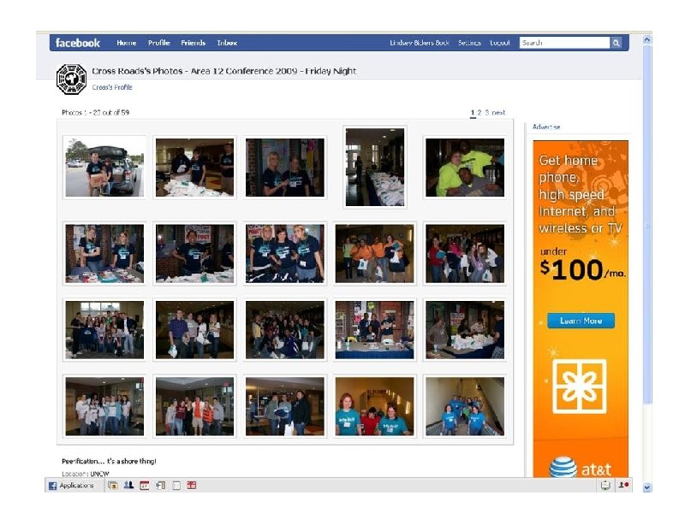
Task: Click the gift box graphic in the ad
Action: pyautogui.click(x=580, y=386)
